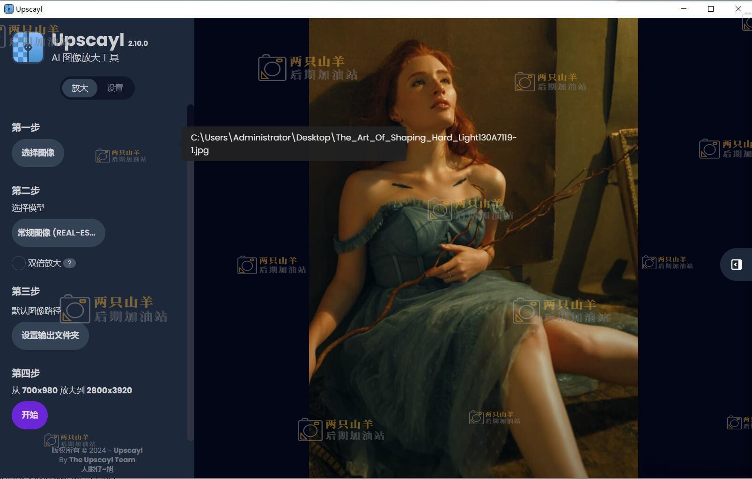This screenshot has height=479, width=752.
Task: Minimize the Upscayl window
Action: pyautogui.click(x=684, y=9)
